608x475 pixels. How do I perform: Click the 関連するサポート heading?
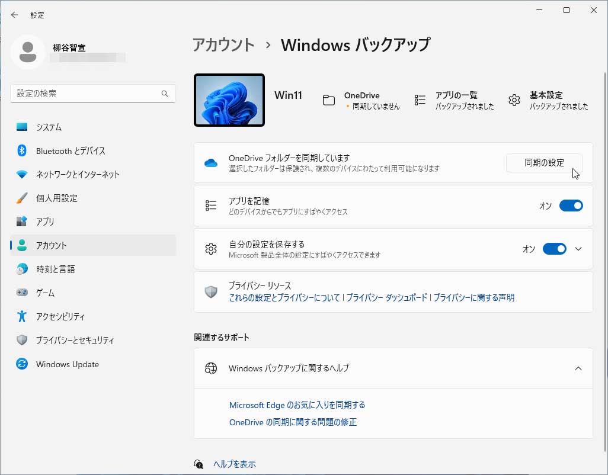(x=222, y=338)
